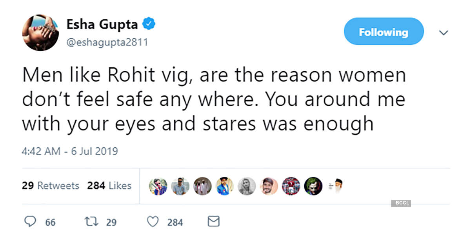Viewport: 460px width, 235px height.
Task: Toggle retweet state showing count 29
Action: (x=92, y=222)
